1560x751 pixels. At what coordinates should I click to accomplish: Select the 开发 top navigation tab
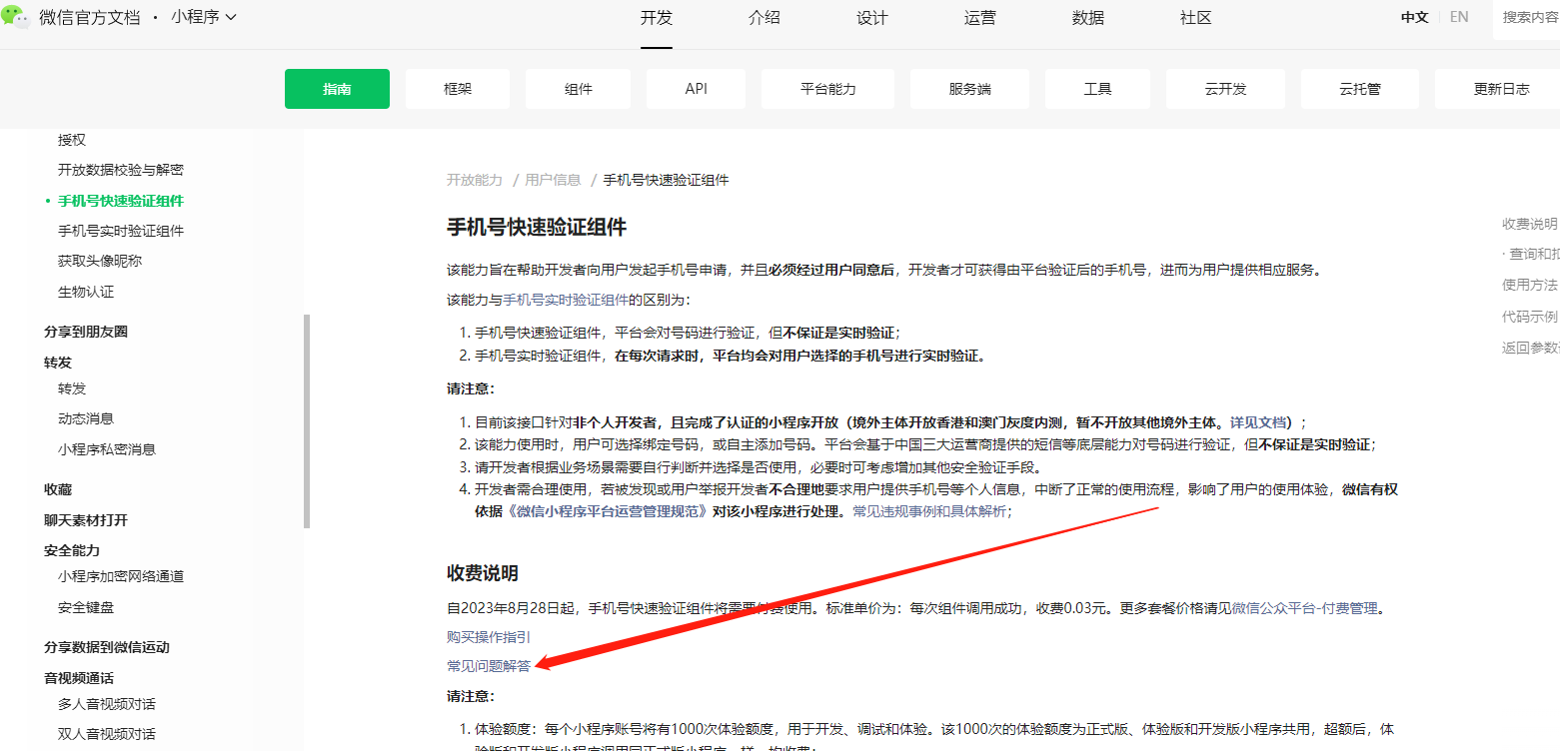coord(657,17)
